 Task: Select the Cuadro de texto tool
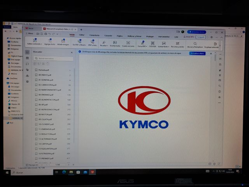click(x=128, y=44)
